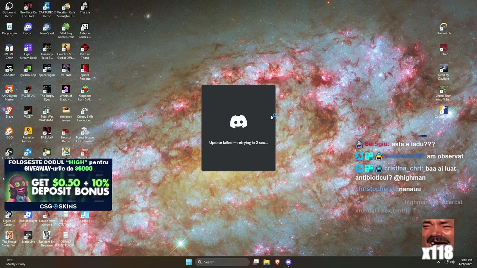
Task: Click the Elevator Demo desktop icon
Action: 66,135
